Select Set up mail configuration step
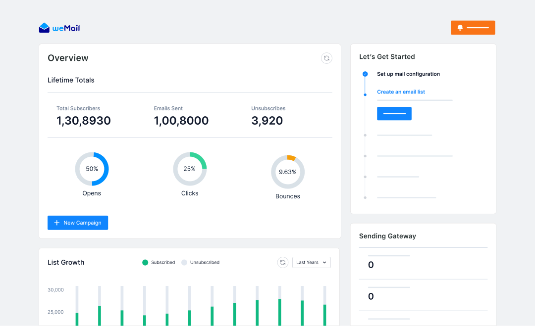Viewport: 535px width, 326px height. [x=408, y=74]
